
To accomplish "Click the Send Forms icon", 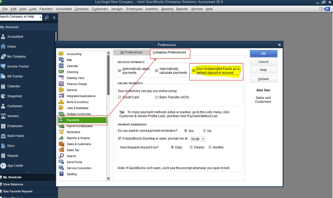I will (x=61, y=162).
